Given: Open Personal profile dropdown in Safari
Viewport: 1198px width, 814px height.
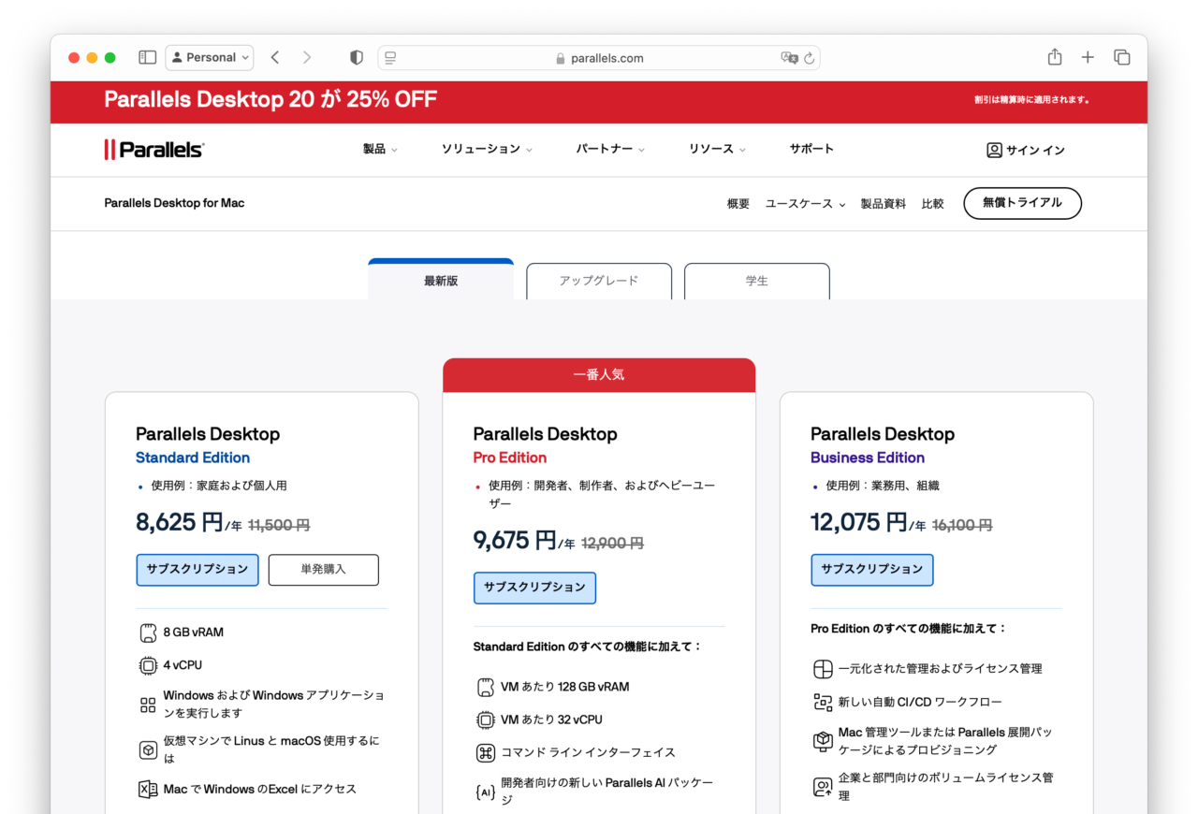Looking at the screenshot, I should tap(210, 57).
